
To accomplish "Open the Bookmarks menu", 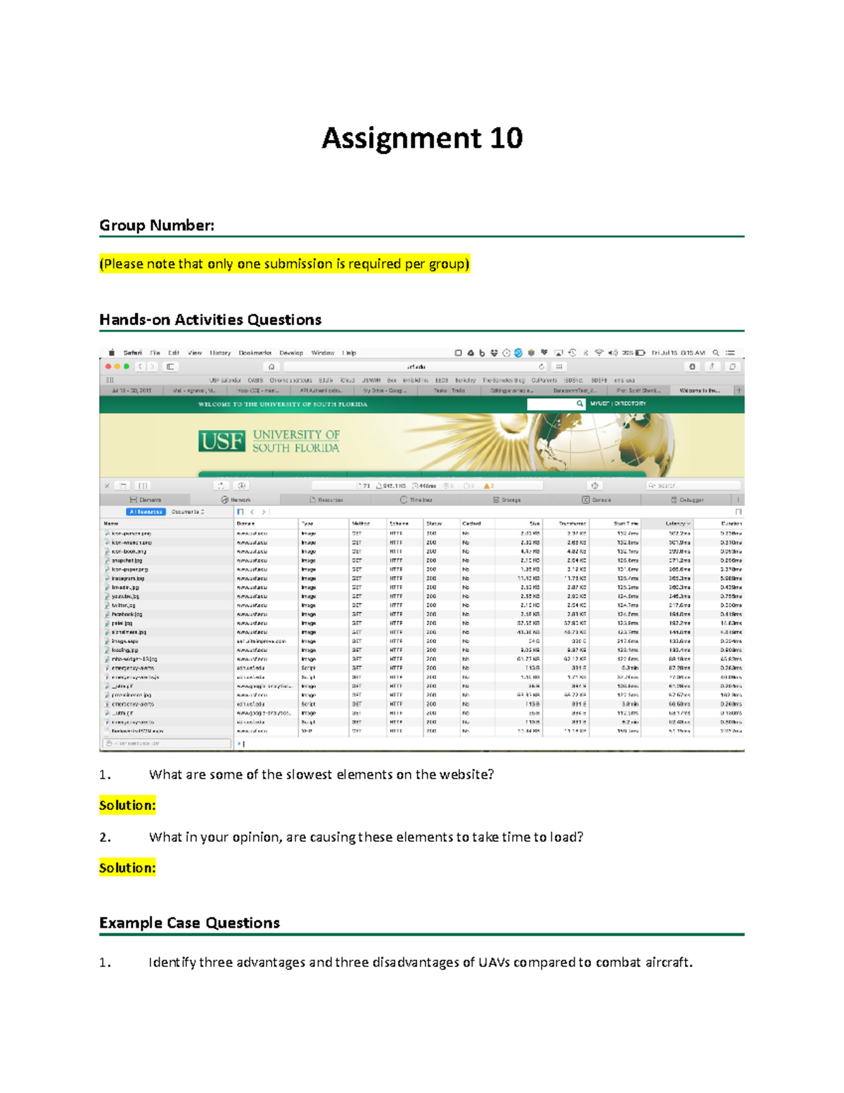I will [x=255, y=353].
